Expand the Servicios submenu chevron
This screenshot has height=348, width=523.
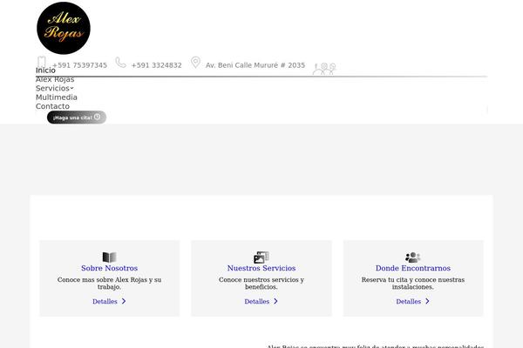click(x=71, y=88)
